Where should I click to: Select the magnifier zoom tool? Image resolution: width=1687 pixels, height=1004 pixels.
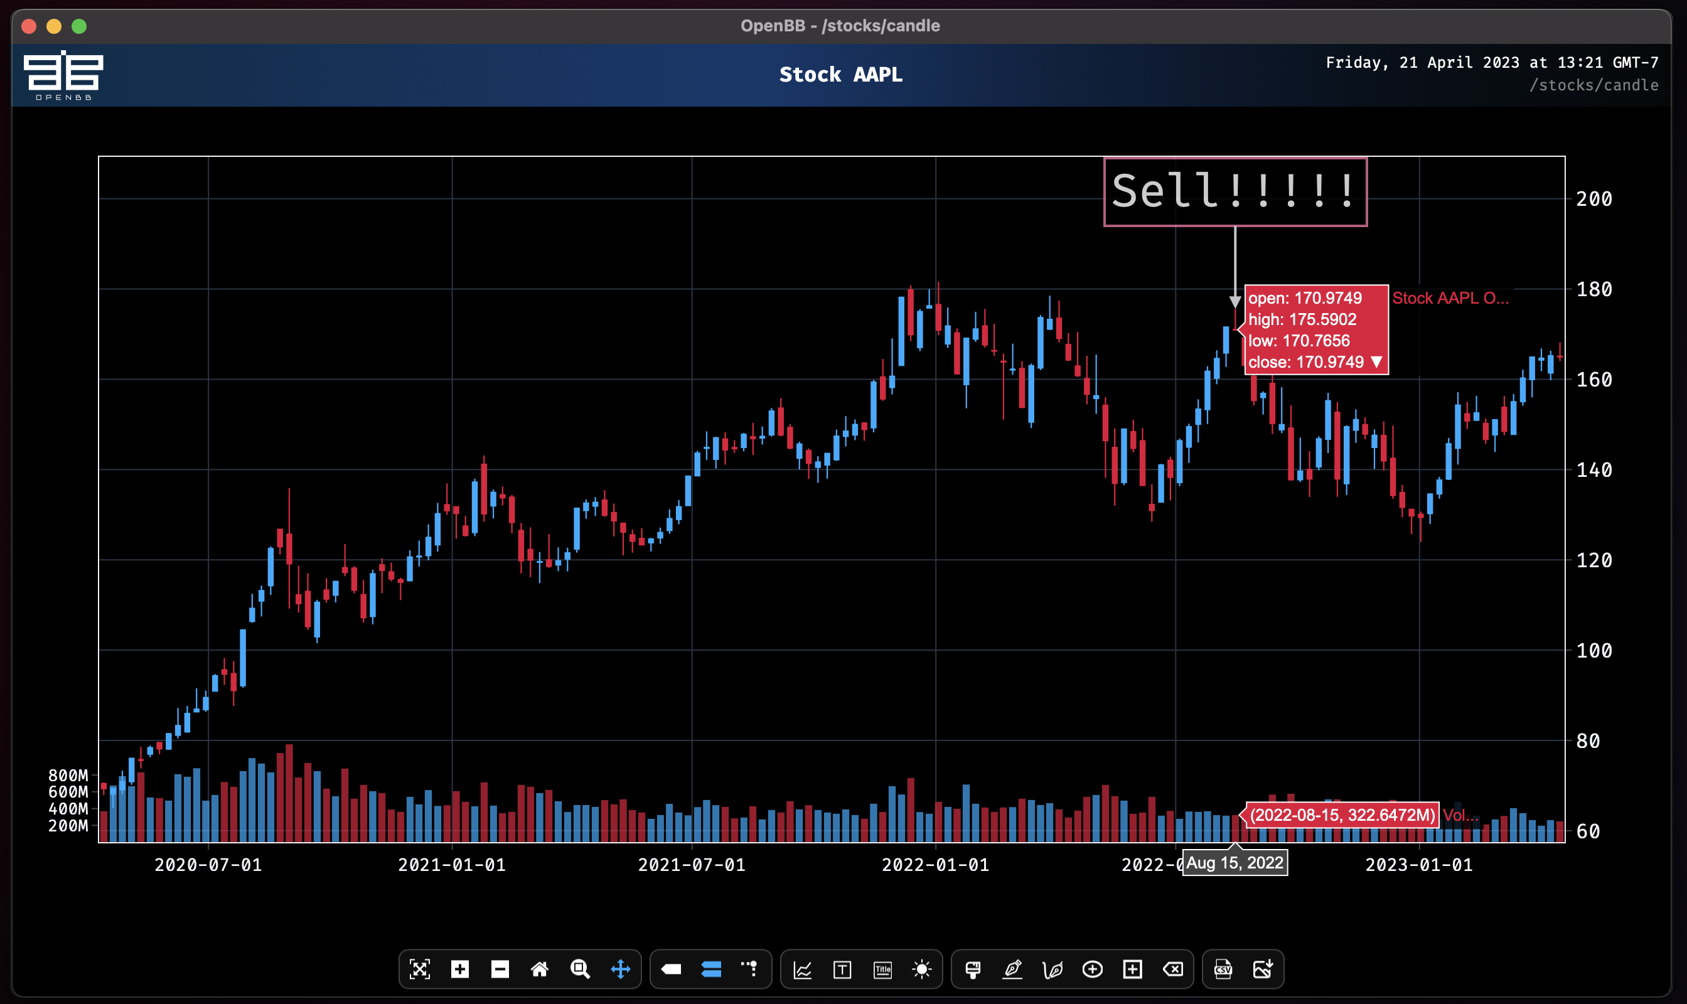[x=580, y=969]
